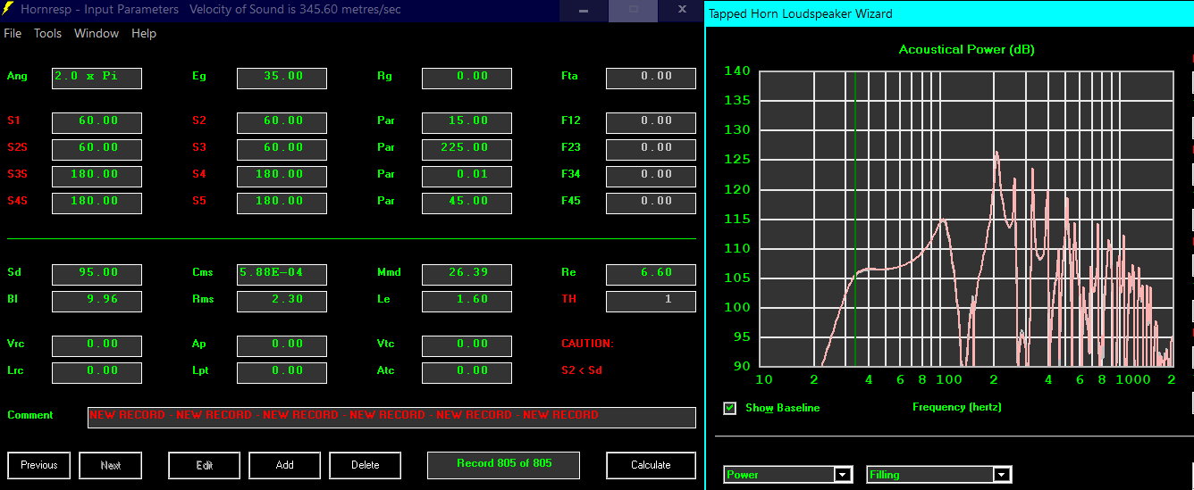Click the NEW RECORD comment field
The image size is (1194, 490).
tap(391, 417)
